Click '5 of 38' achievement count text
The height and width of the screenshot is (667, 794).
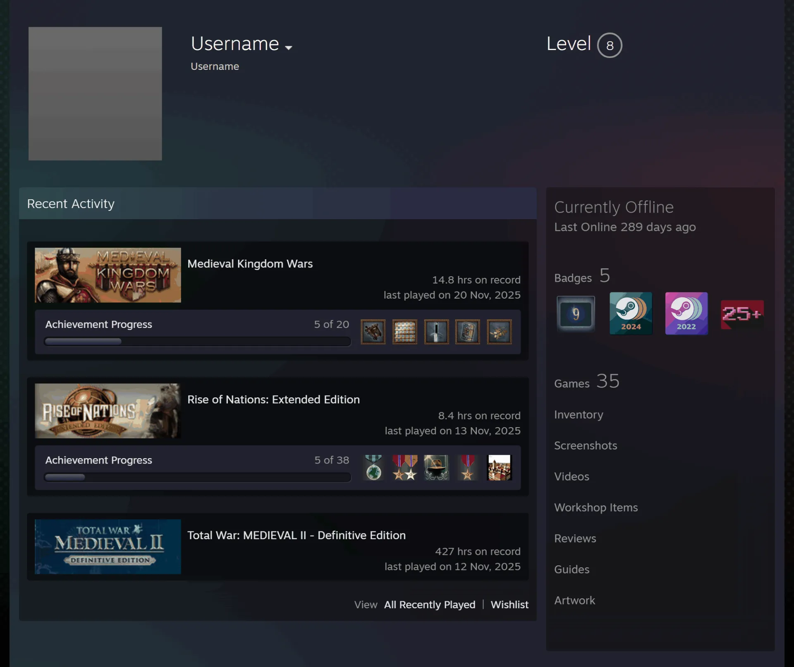[332, 460]
